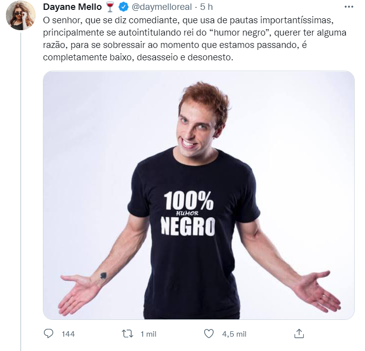Click the last tweet line ending 'desonesto'
The height and width of the screenshot is (351, 365).
pos(138,58)
